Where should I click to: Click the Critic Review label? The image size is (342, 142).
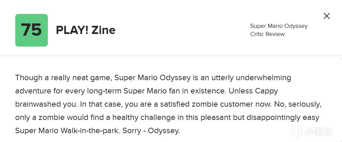pyautogui.click(x=267, y=34)
